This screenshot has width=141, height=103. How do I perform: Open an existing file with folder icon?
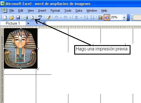point(12,17)
